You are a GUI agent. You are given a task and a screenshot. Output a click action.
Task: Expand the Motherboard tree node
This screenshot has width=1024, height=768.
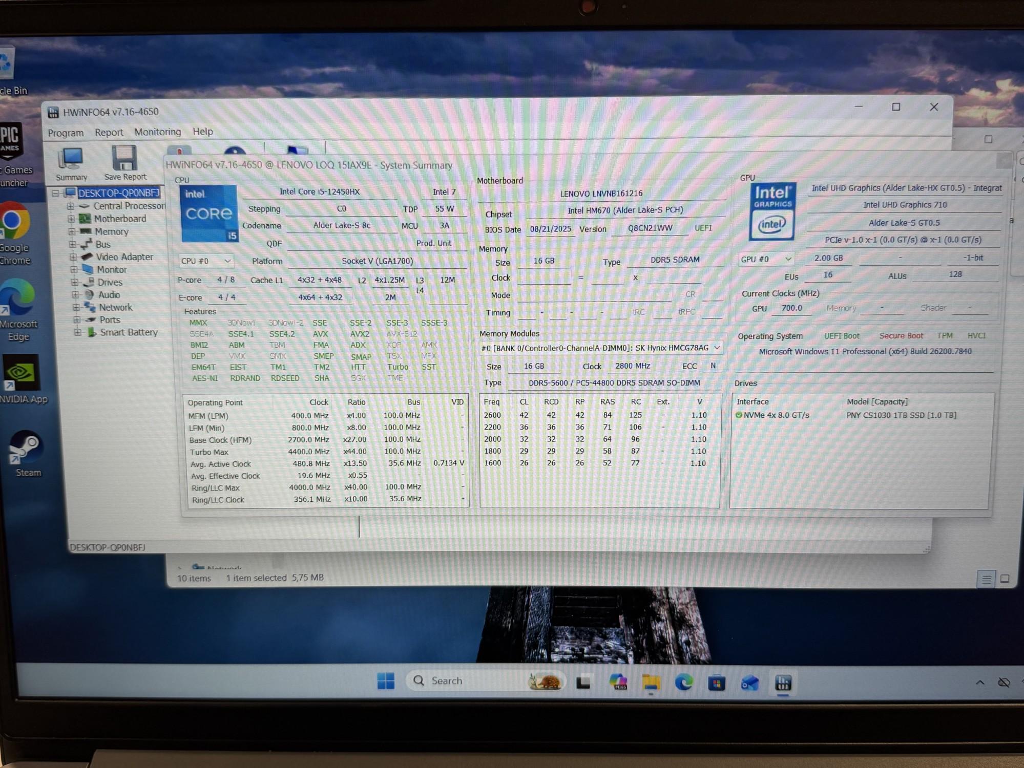(x=71, y=219)
